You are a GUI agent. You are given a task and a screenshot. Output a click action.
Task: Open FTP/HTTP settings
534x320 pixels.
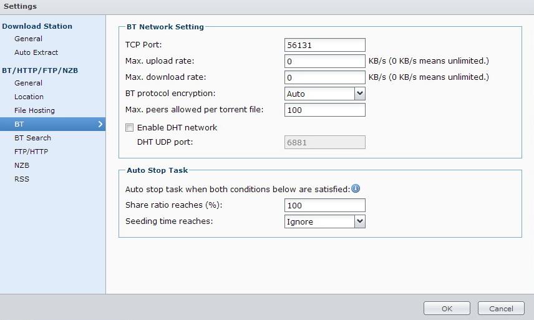click(31, 152)
